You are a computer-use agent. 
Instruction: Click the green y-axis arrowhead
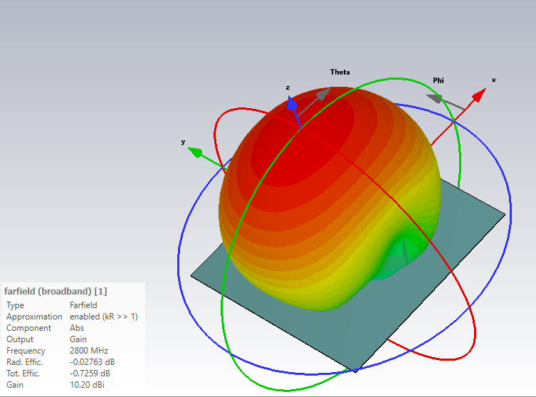point(196,152)
